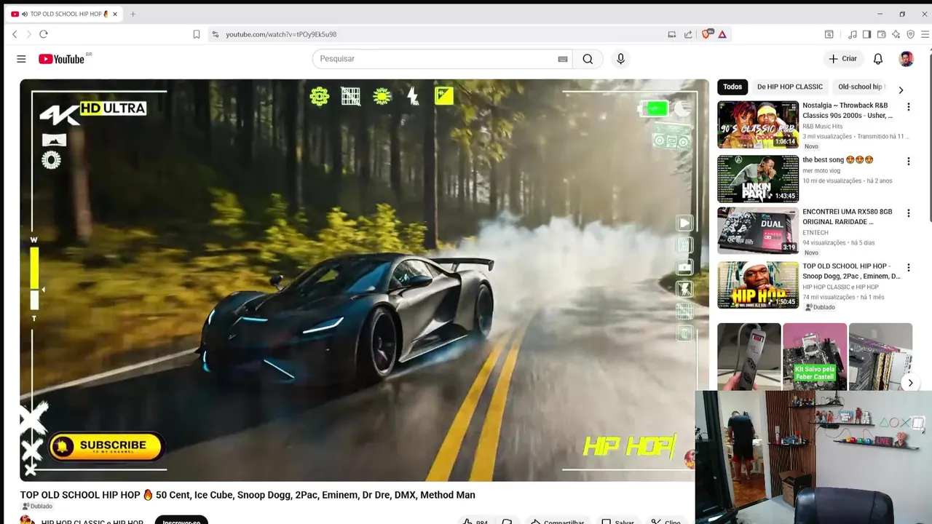Viewport: 932px width, 524px height.
Task: Open the browser main menu
Action: 925,34
